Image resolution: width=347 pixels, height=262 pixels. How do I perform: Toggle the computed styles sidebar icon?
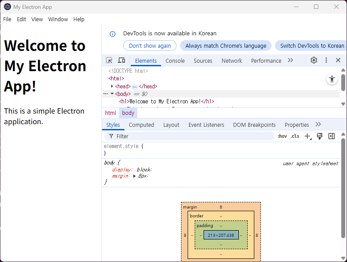pos(332,136)
